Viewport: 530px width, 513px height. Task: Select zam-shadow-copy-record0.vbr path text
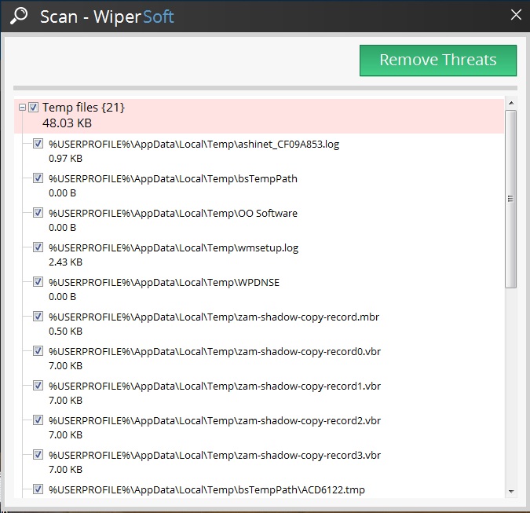pos(214,352)
